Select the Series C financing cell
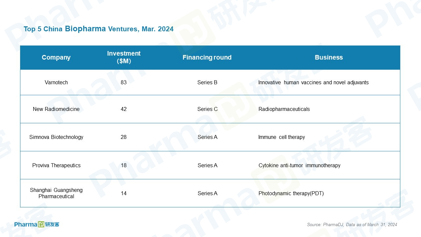The image size is (421, 237). coord(207,109)
